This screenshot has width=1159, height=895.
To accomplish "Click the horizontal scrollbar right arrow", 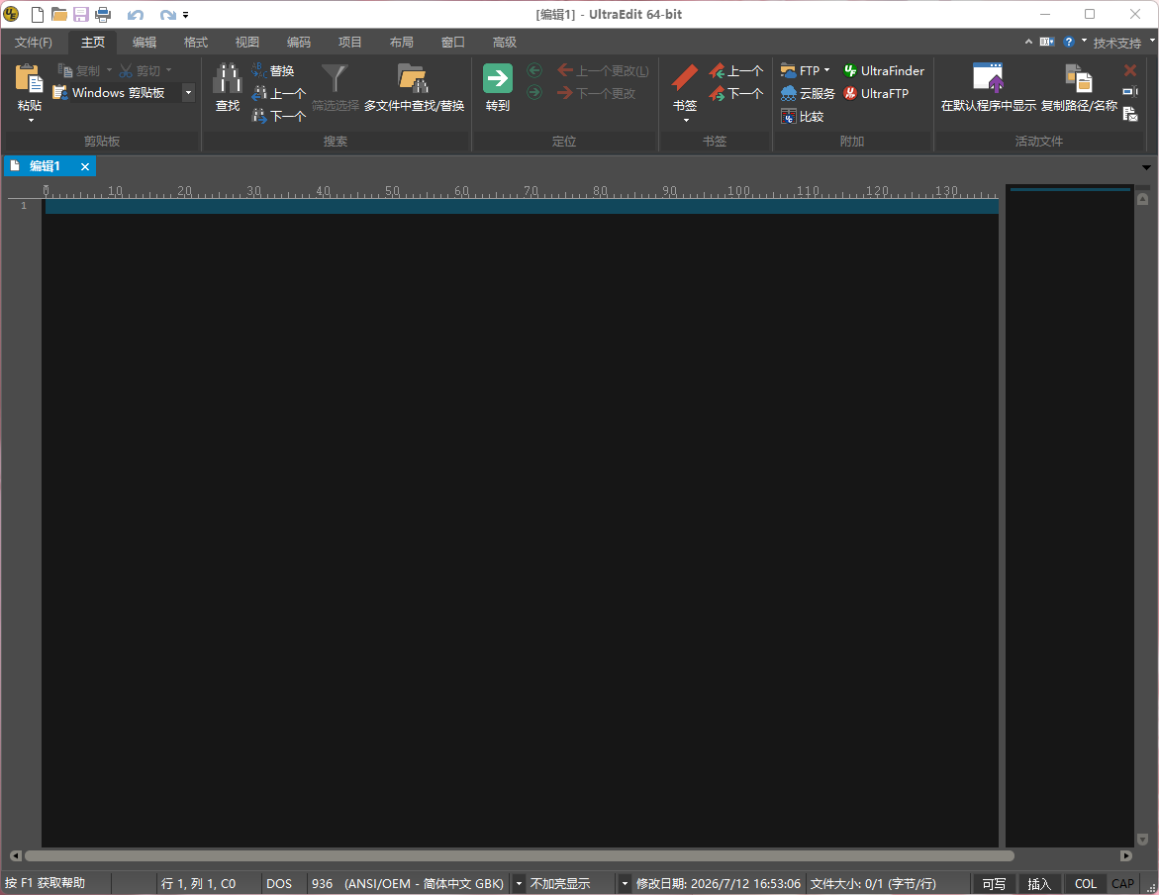I will [x=1125, y=855].
